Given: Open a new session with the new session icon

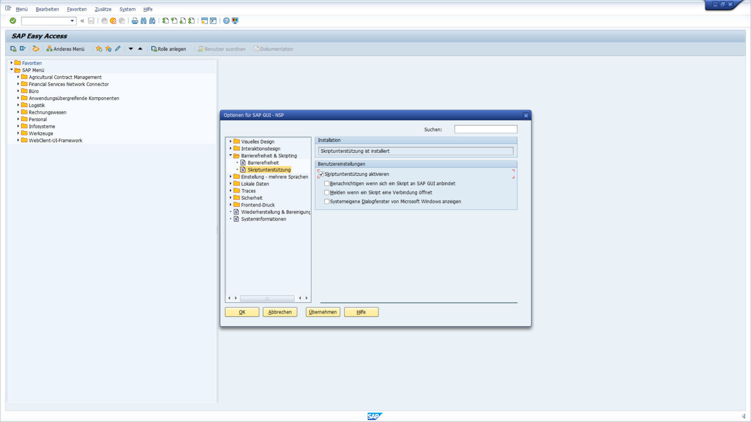Looking at the screenshot, I should coord(205,21).
